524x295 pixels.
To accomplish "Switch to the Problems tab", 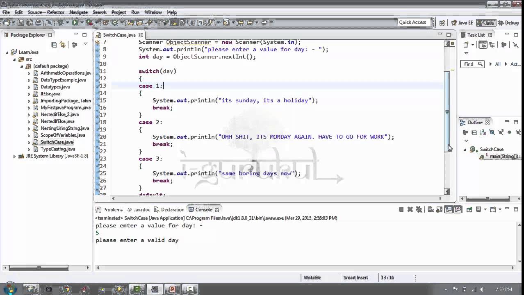I will pos(109,209).
